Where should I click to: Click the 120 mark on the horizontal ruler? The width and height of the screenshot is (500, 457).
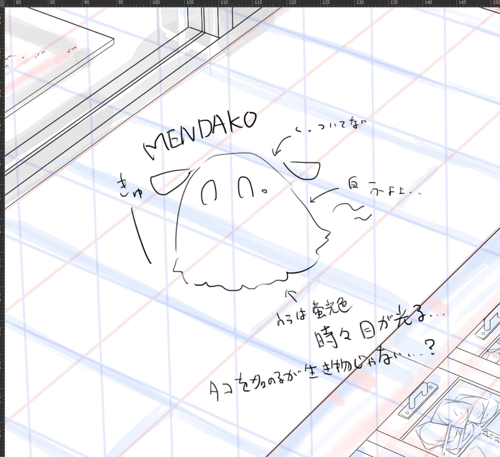pos(292,2)
